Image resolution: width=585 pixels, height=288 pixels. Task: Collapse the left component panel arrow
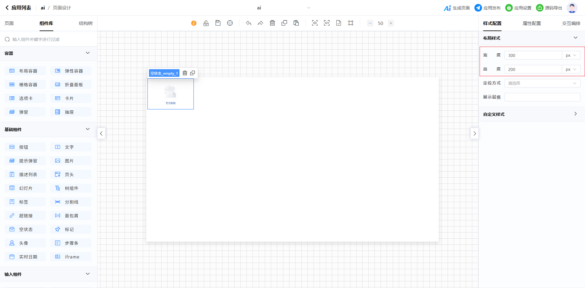tap(101, 133)
